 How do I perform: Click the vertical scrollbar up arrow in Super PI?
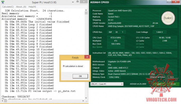pyautogui.click(x=86, y=10)
